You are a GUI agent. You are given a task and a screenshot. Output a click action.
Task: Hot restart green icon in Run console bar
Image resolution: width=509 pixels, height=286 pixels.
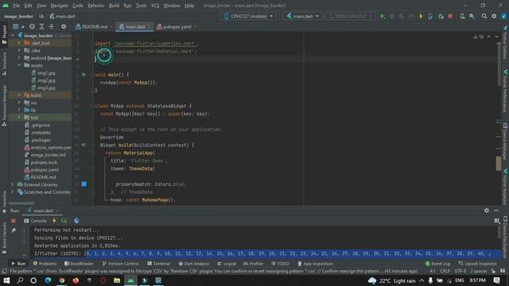coord(64,221)
